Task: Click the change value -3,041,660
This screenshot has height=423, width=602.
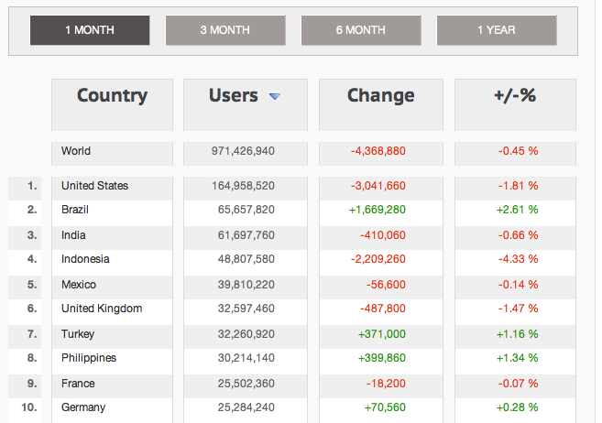Action: tap(378, 186)
